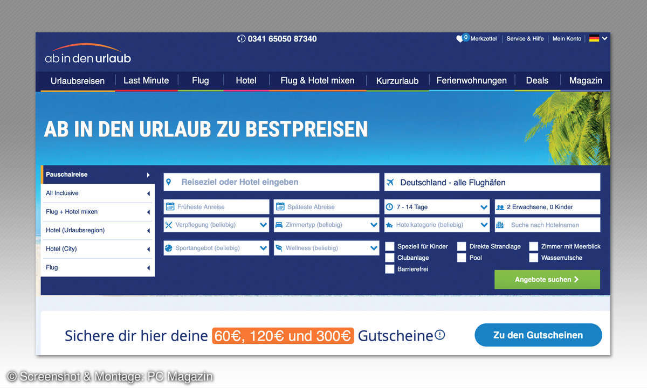
Task: Click the cutlery icon in Verpflegung
Action: tap(169, 225)
